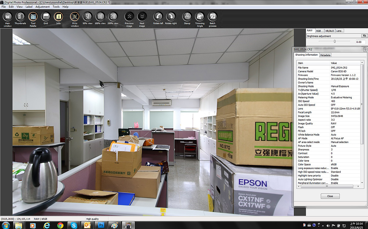Select the Picture Style row

tap(328, 146)
